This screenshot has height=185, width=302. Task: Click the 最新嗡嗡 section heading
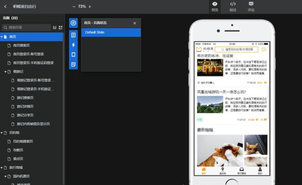tap(205, 130)
